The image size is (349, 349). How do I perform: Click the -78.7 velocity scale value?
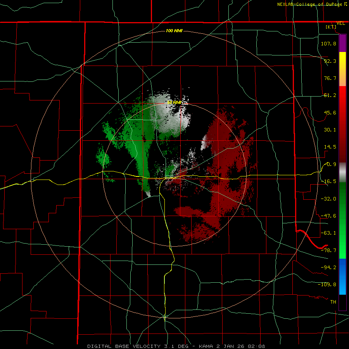click(x=328, y=251)
